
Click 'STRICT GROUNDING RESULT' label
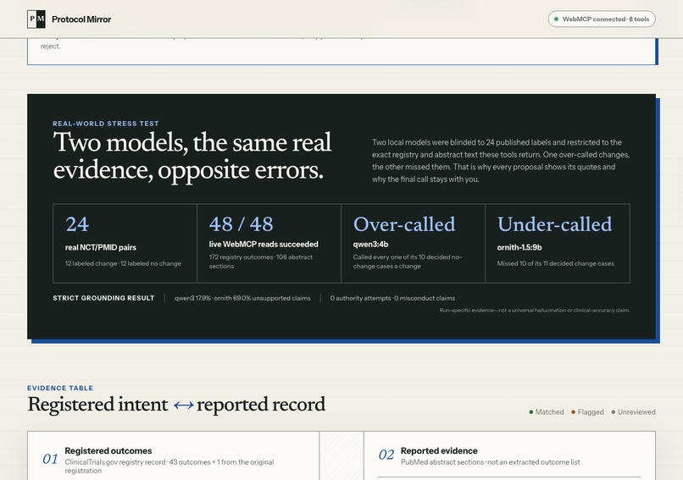point(103,298)
